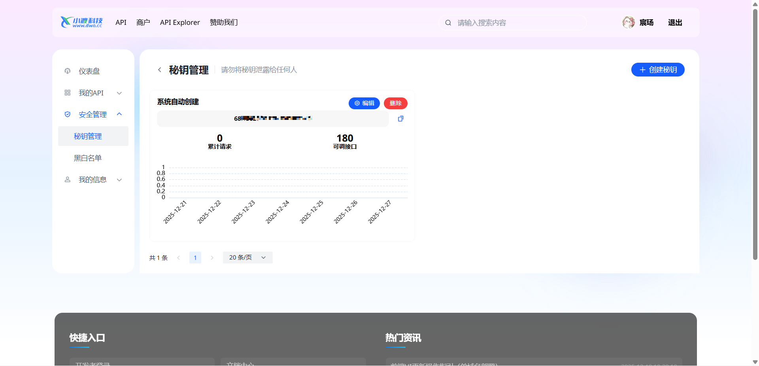Go to next page arrow
Screen dimensions: 759x366
click(x=212, y=258)
